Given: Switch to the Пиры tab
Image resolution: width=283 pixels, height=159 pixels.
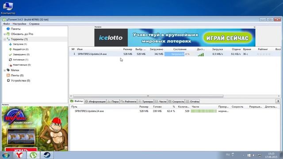Looking at the screenshot, I should (113, 102).
